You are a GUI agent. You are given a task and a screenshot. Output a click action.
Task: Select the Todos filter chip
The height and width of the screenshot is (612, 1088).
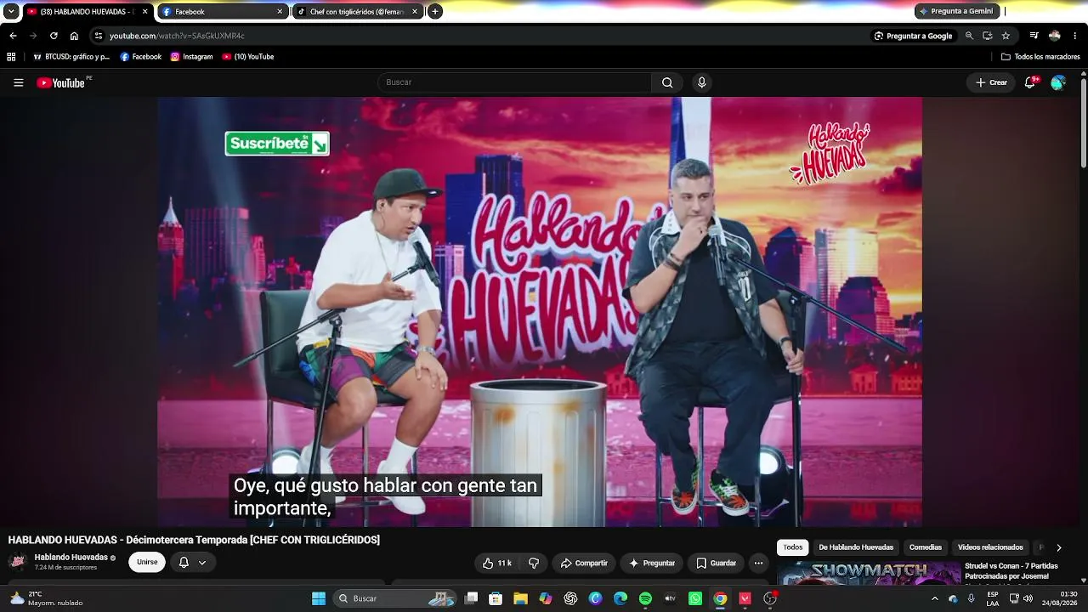pos(793,547)
